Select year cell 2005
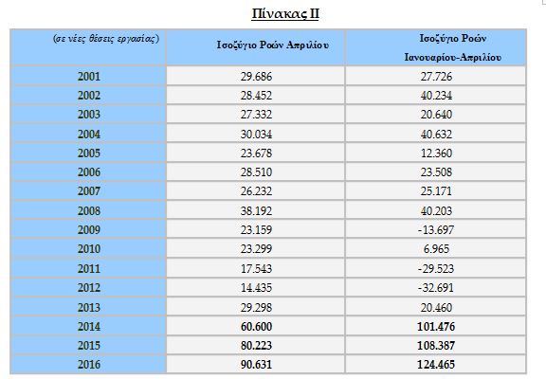The width and height of the screenshot is (546, 379). pyautogui.click(x=89, y=153)
